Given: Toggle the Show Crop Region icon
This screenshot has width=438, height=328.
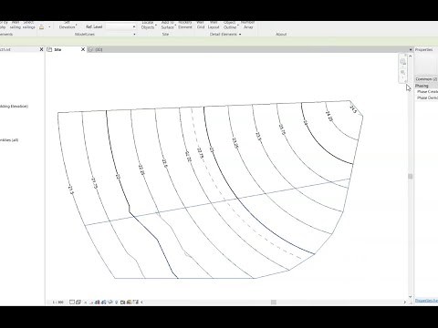Looking at the screenshot, I should click(x=104, y=302).
